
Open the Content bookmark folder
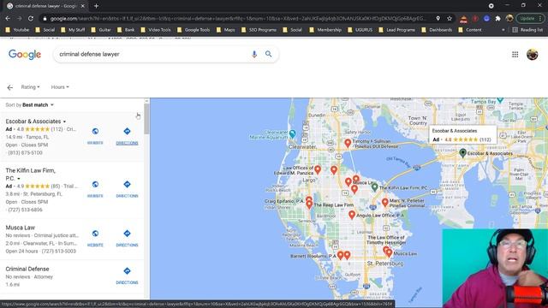(x=470, y=30)
